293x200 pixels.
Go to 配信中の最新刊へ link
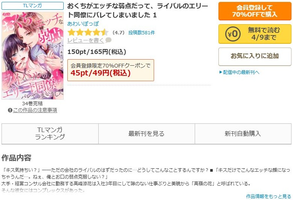click(241, 72)
